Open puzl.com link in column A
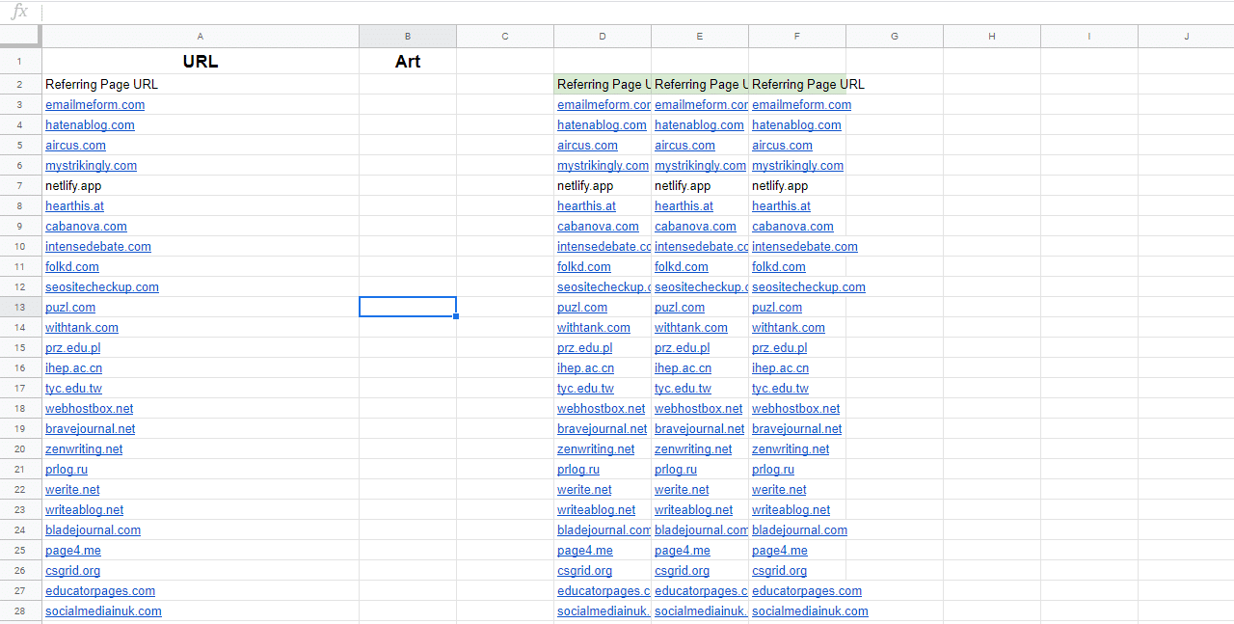Viewport: 1234px width, 624px height. 70,307
